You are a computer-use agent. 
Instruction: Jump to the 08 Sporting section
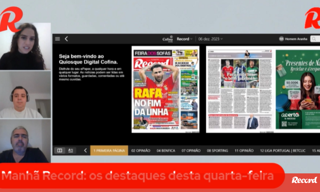click(x=217, y=150)
